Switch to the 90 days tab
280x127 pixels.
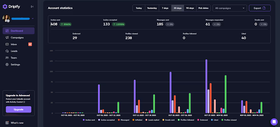pyautogui.click(x=190, y=8)
